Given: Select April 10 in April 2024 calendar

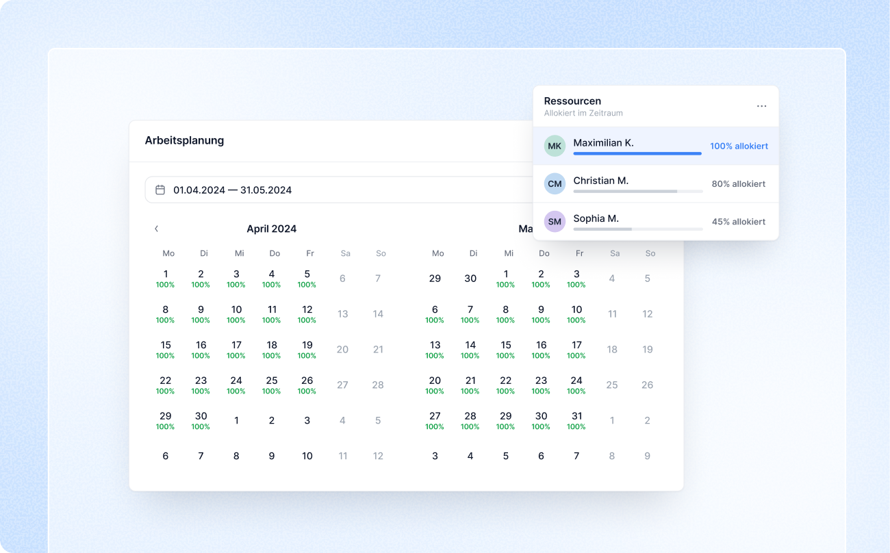Looking at the screenshot, I should coord(236,313).
